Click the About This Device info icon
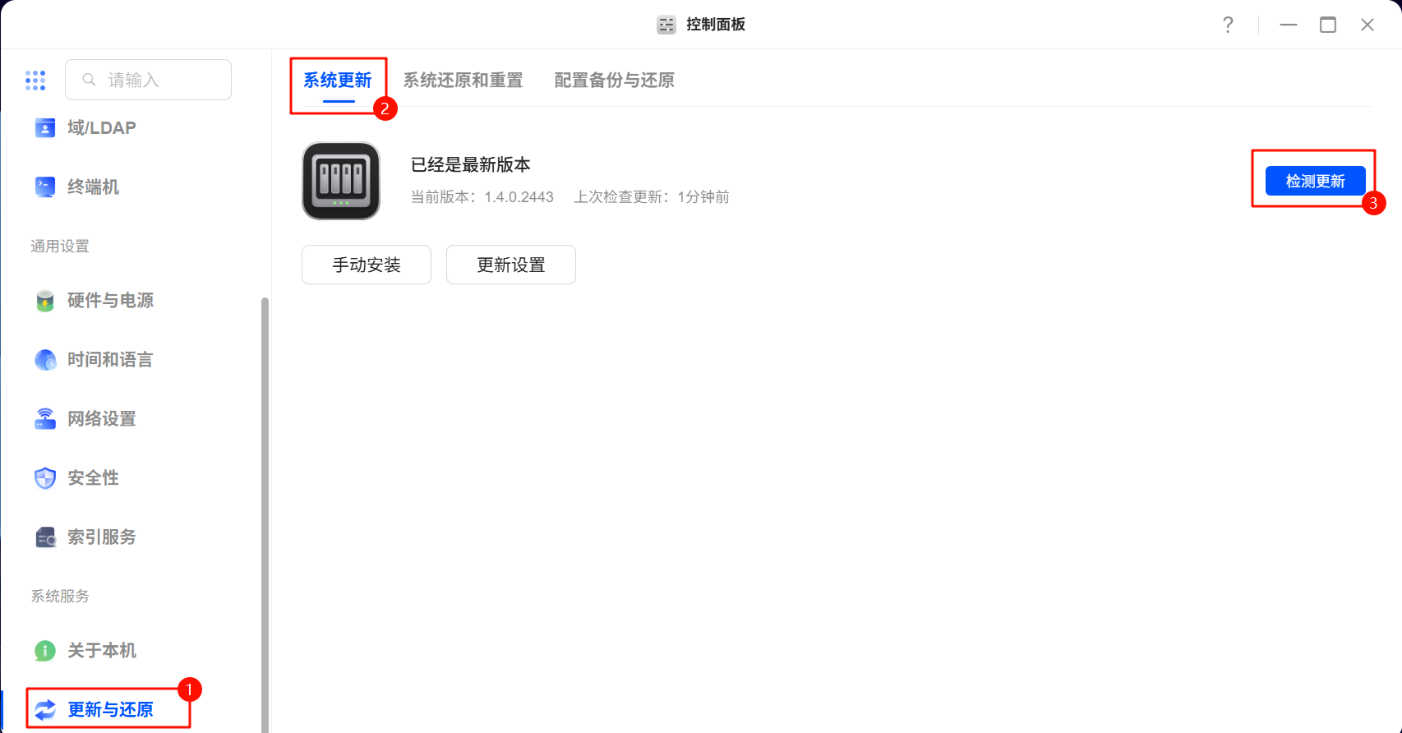 click(45, 651)
